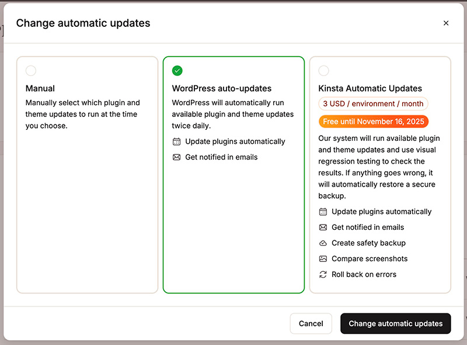This screenshot has width=467, height=345.
Task: Click 'Update plugins automatically' in the Kinsta card
Action: click(382, 212)
